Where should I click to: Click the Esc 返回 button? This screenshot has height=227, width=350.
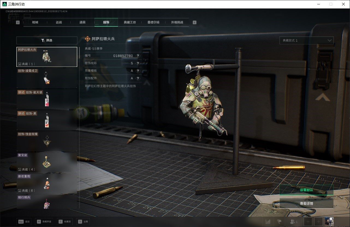pos(24,222)
